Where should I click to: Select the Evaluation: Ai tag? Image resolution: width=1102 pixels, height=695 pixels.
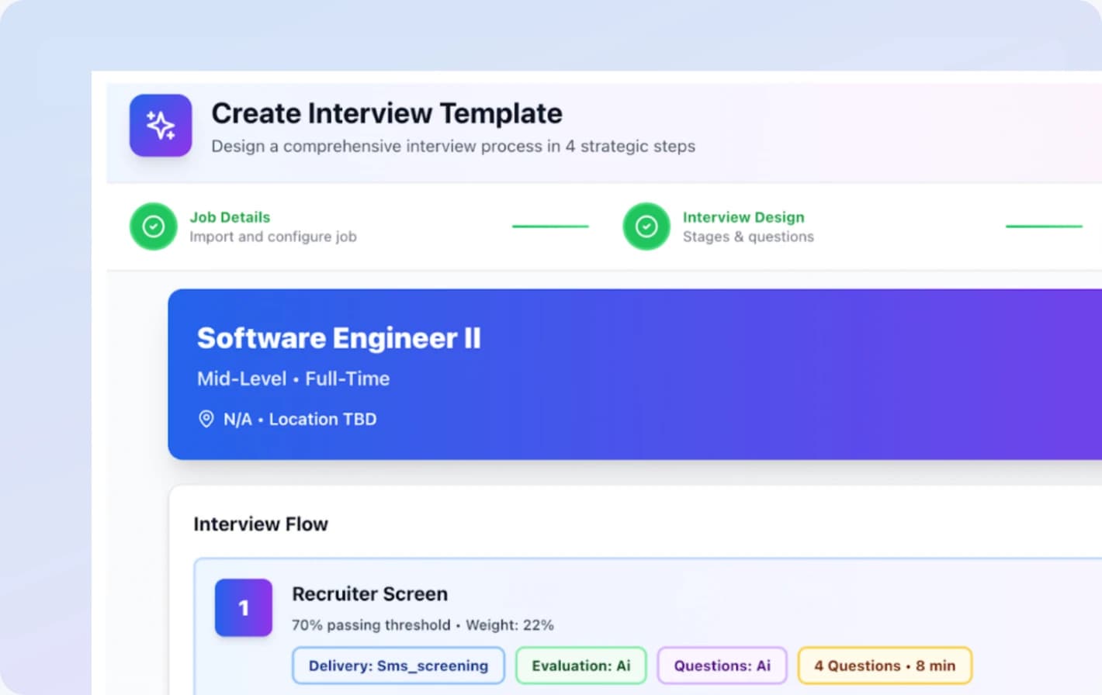(x=581, y=666)
